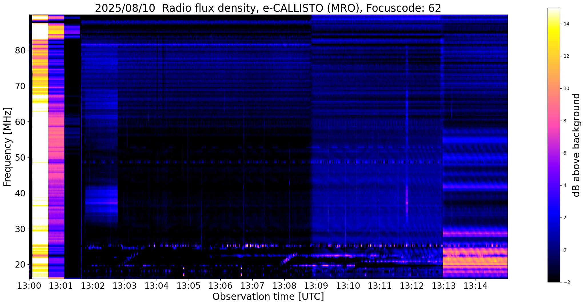585x305 pixels.
Task: Click the 'Frequency [MHz]' axis label
Action: pos(8,147)
